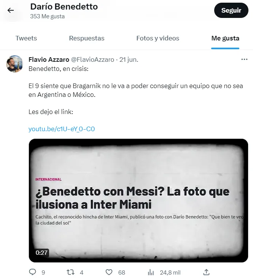Viewport: 253px width, 278px height.
Task: Open the tweet's 21 jun. timestamp
Action: [129, 59]
